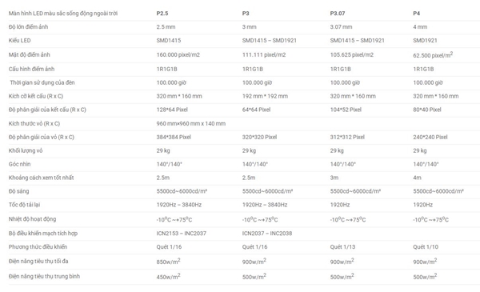Select the '850w/m2' power cell
480x292 pixels.
click(x=168, y=261)
